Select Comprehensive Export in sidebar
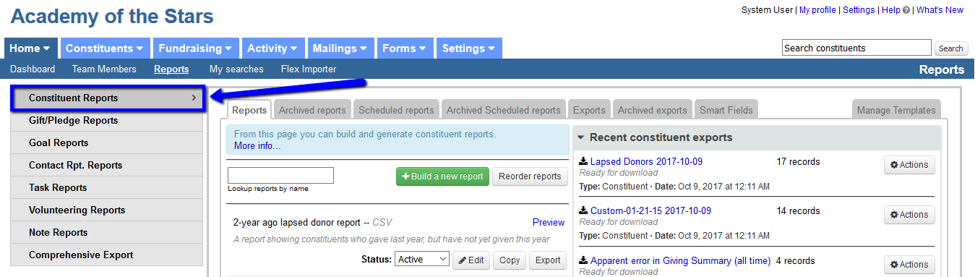The height and width of the screenshot is (277, 975). [107, 255]
